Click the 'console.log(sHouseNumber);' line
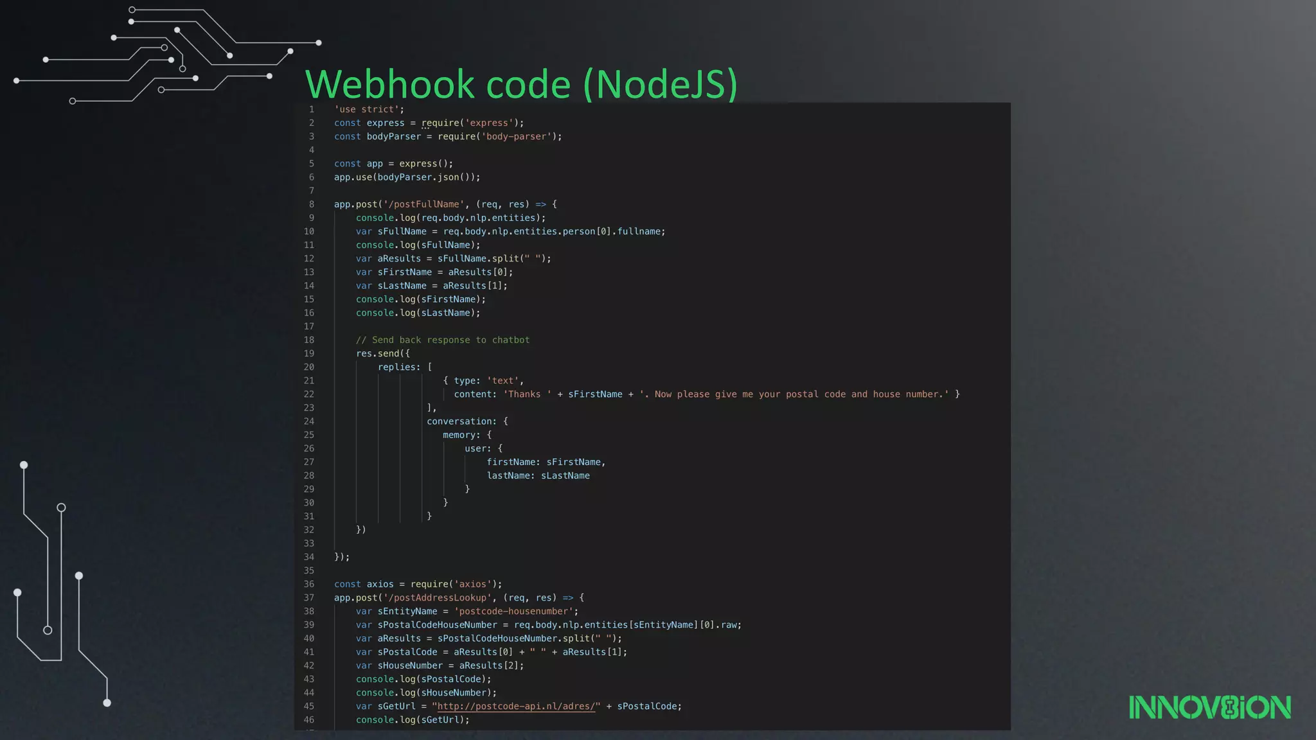This screenshot has width=1316, height=740. (427, 692)
